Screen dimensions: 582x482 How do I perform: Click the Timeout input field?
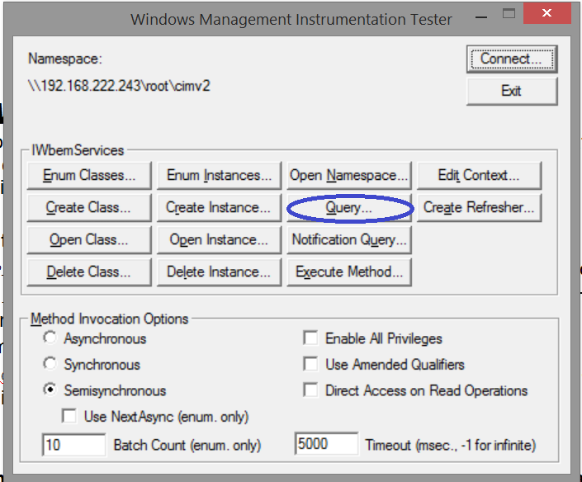point(327,444)
